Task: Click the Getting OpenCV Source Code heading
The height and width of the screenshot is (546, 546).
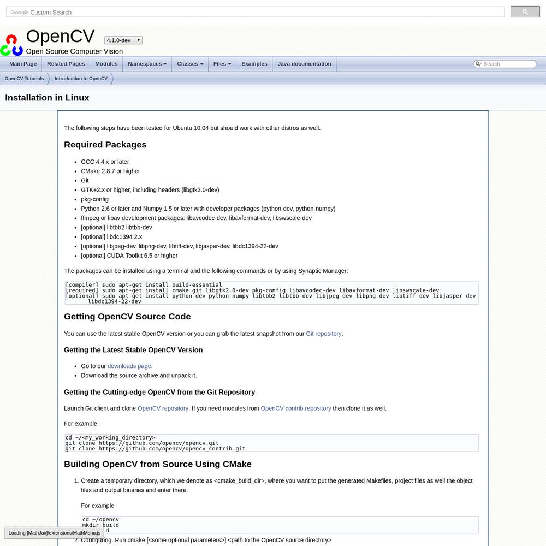Action: (127, 317)
